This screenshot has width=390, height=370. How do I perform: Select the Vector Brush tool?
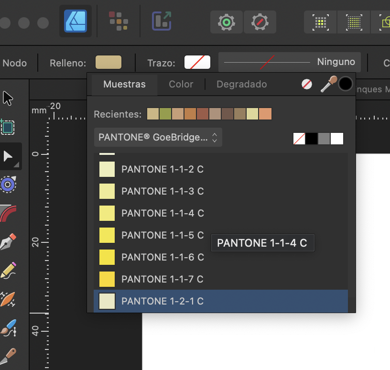9,328
